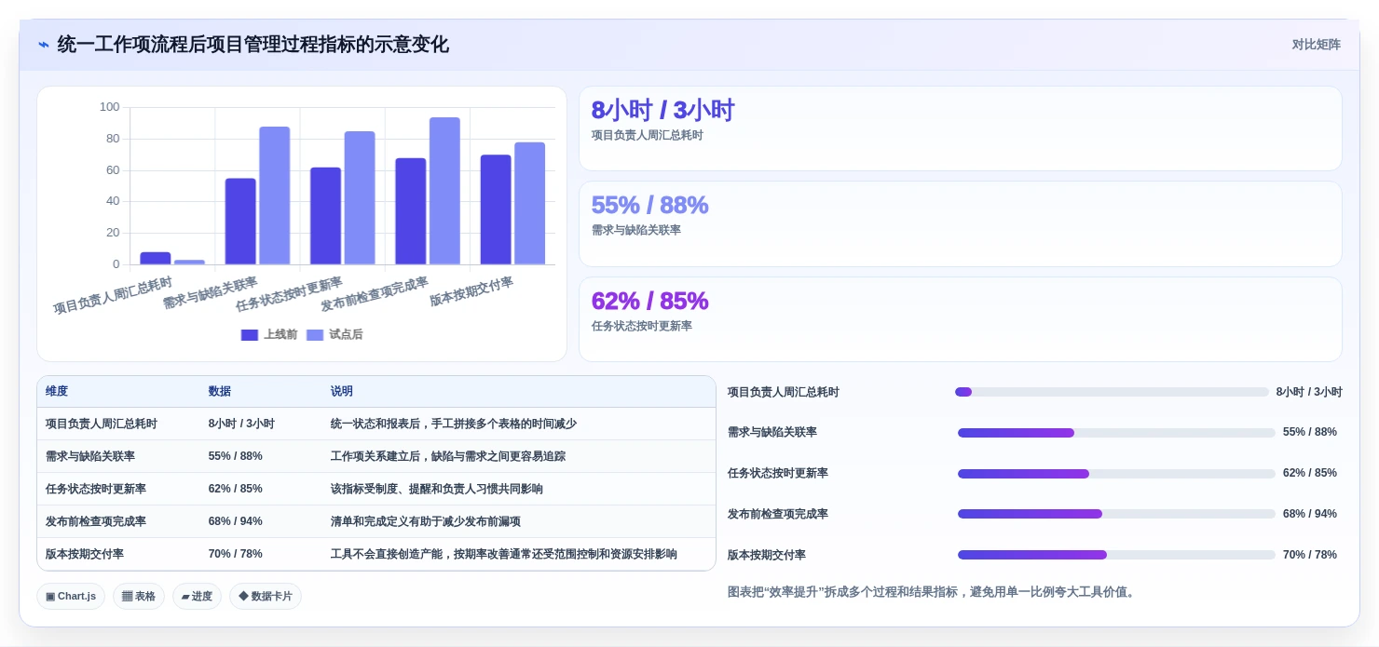The image size is (1379, 647).
Task: Click chart axis label 版本按期交付率
Action: [x=471, y=291]
